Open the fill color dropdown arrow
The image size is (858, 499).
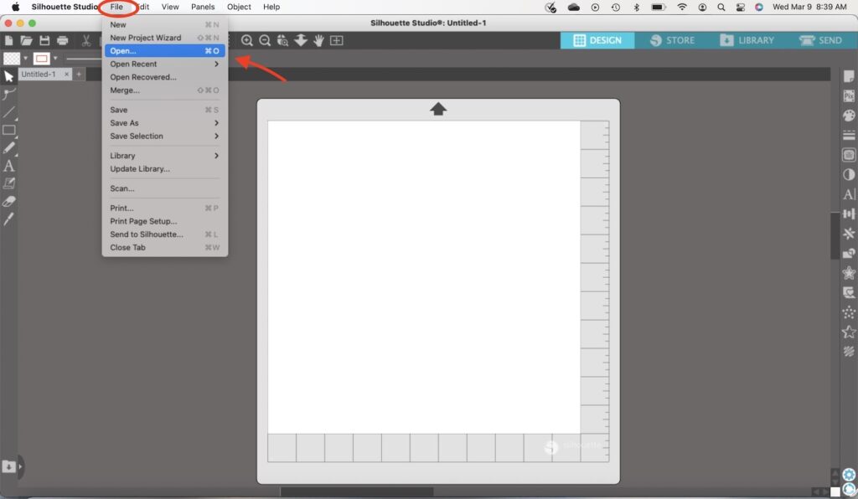(25, 58)
